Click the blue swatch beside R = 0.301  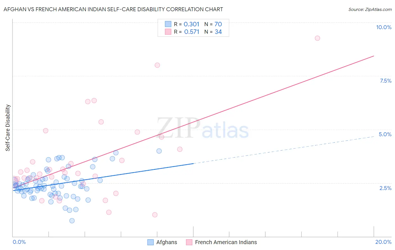click(168, 24)
